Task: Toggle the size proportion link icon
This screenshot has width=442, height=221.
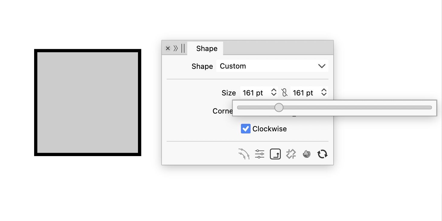Action: click(x=284, y=93)
